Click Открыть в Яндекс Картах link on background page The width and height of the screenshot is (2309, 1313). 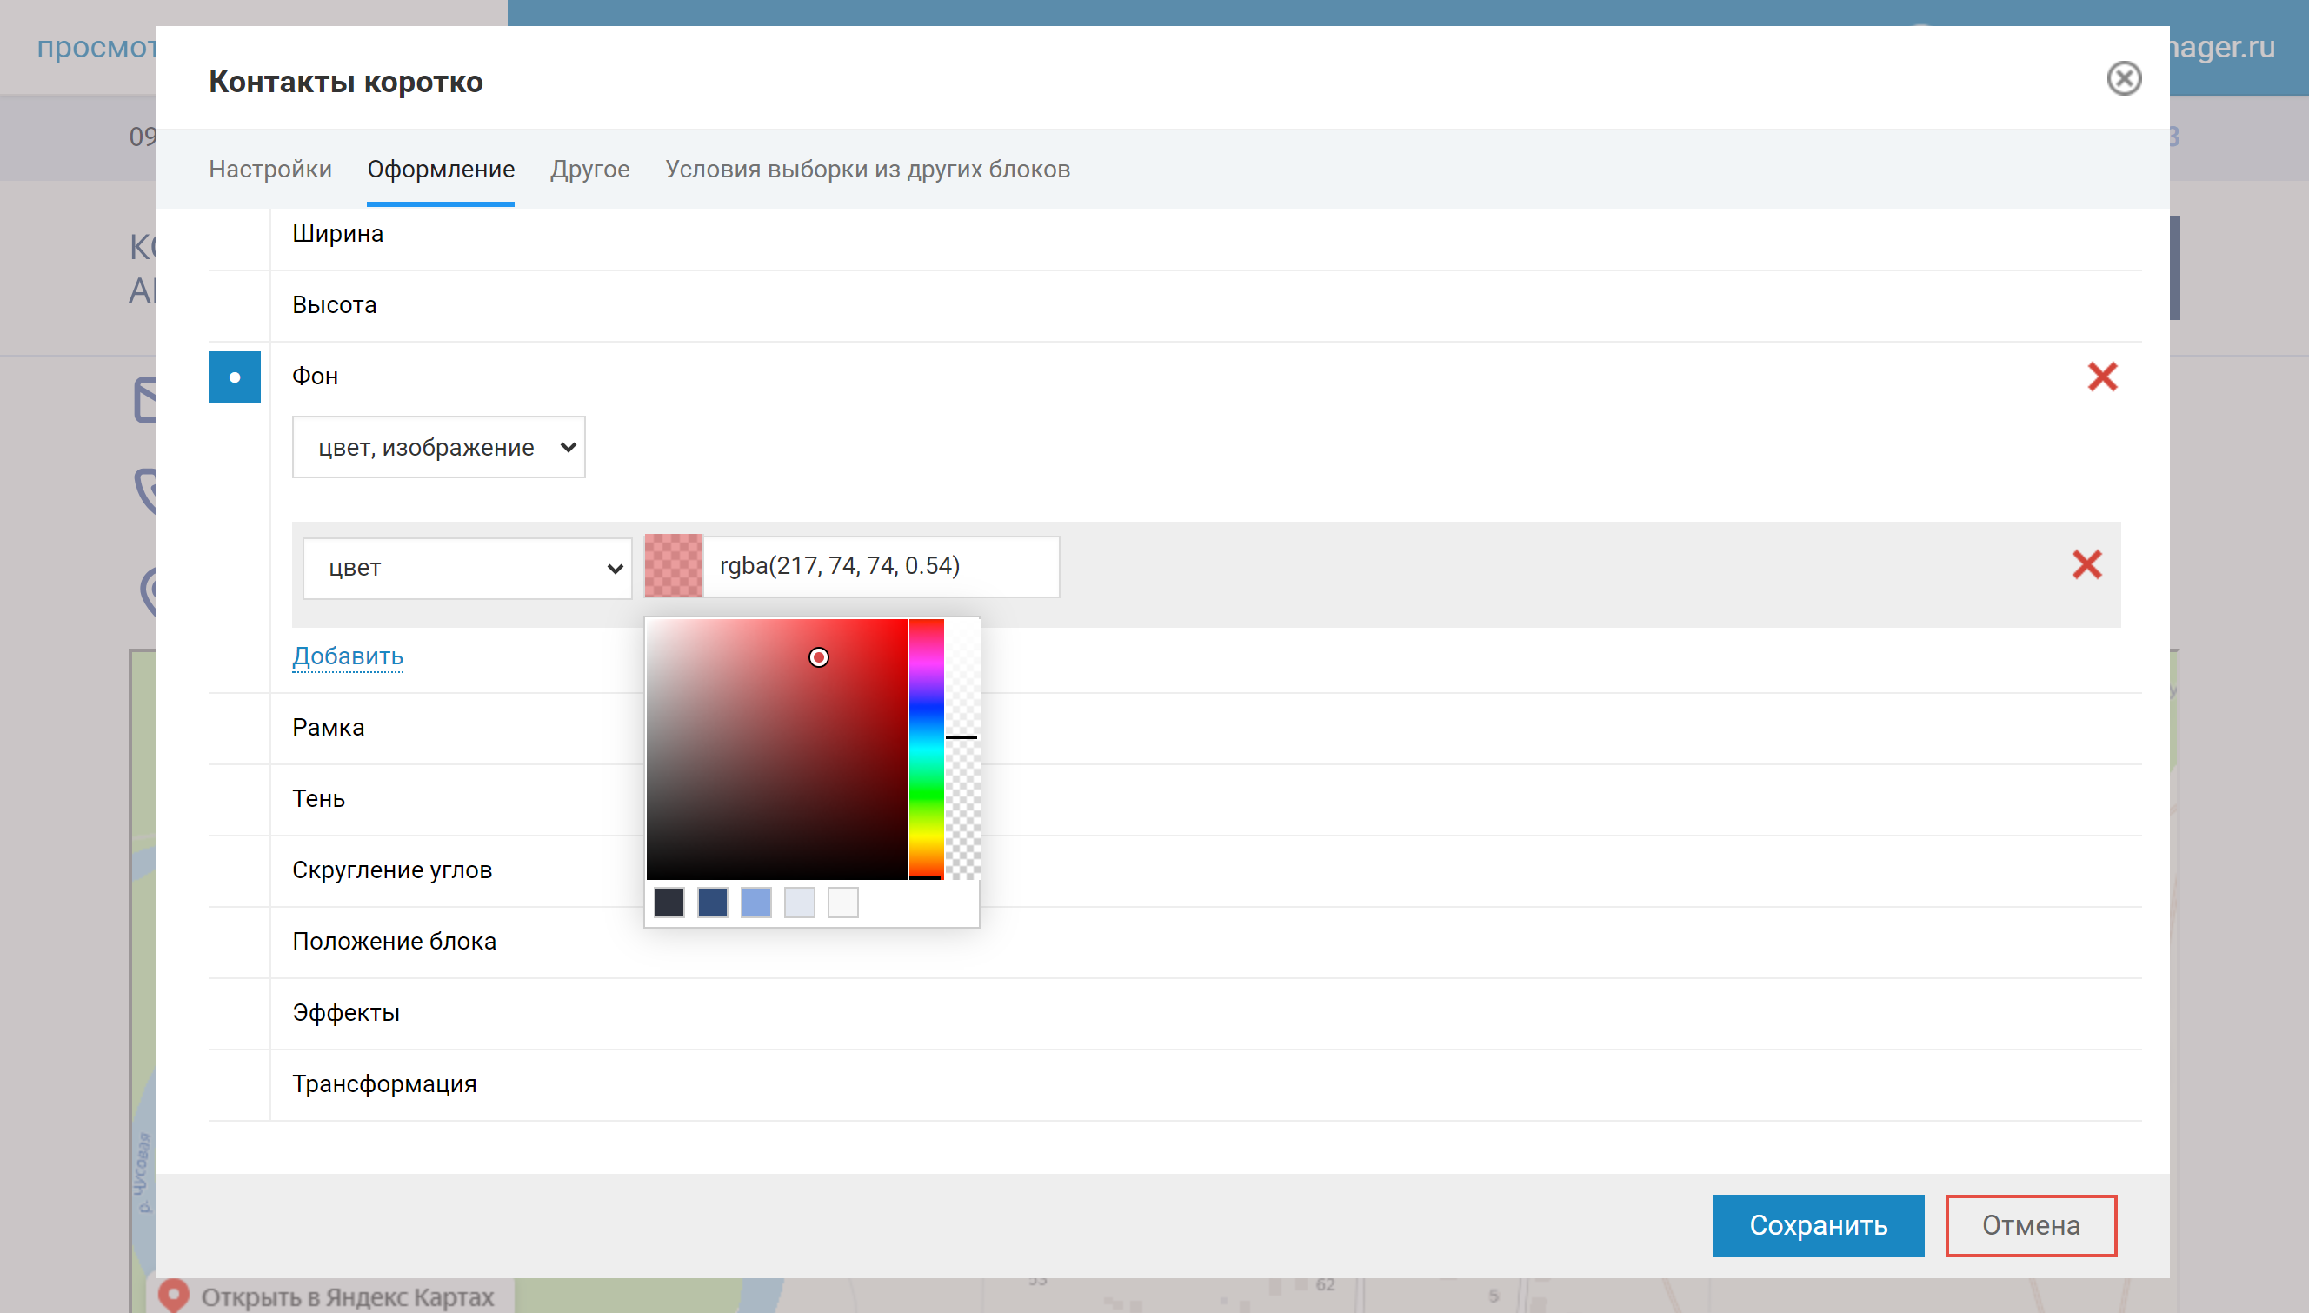[347, 1296]
